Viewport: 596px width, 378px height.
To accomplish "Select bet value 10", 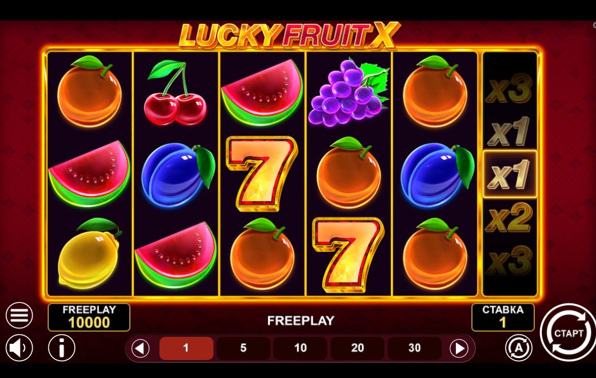I will click(300, 348).
